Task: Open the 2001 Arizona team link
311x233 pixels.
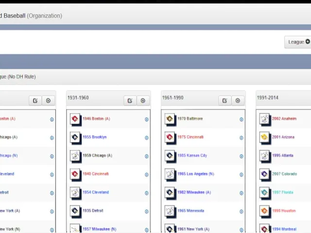Action: click(x=283, y=137)
